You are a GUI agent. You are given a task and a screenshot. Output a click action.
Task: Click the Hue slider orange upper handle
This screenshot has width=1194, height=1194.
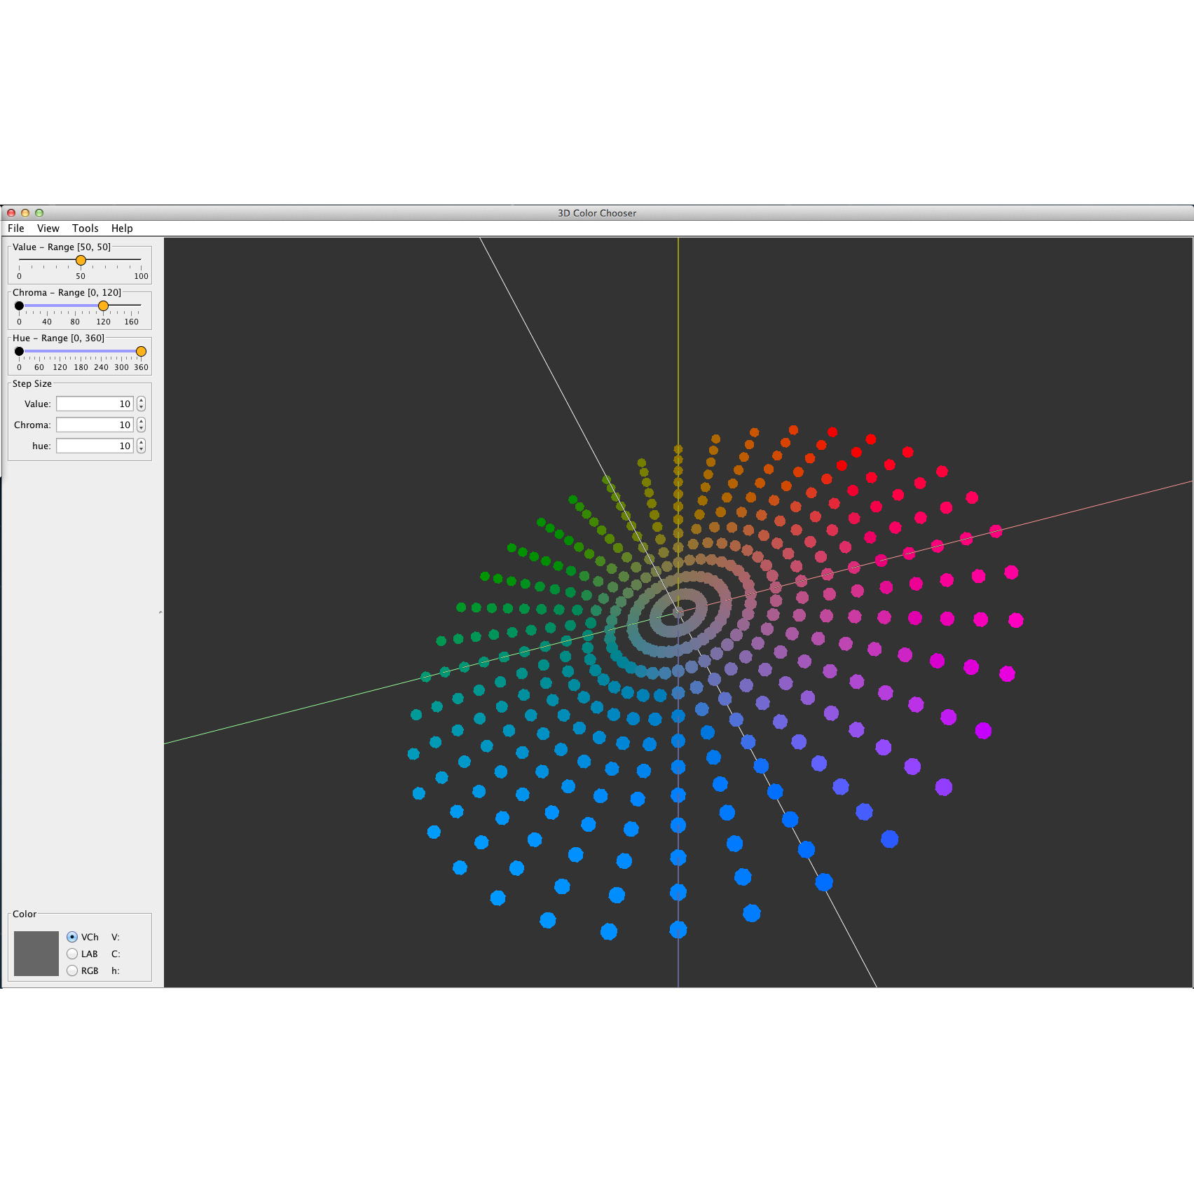point(141,352)
